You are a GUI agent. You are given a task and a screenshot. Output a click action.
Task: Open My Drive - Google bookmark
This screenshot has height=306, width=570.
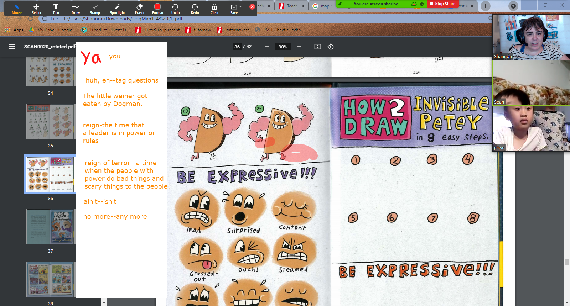pos(52,30)
